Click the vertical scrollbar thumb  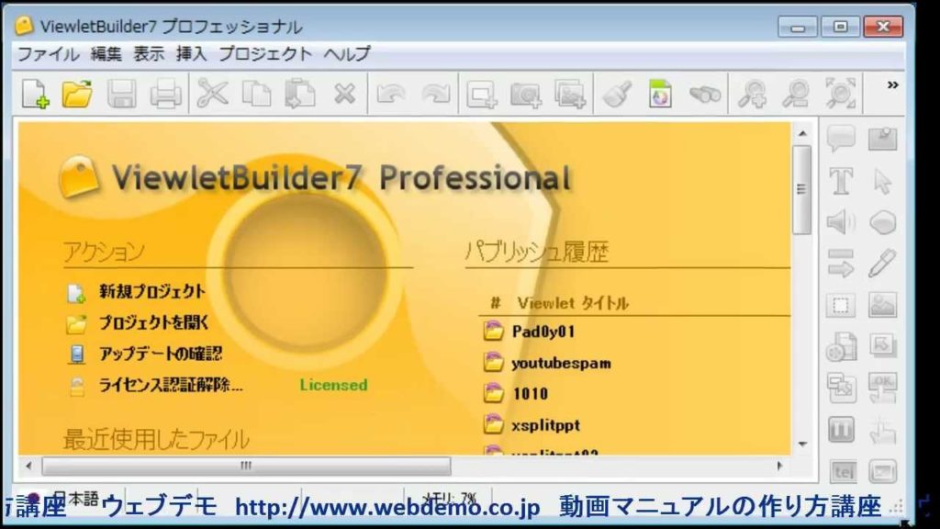[801, 189]
